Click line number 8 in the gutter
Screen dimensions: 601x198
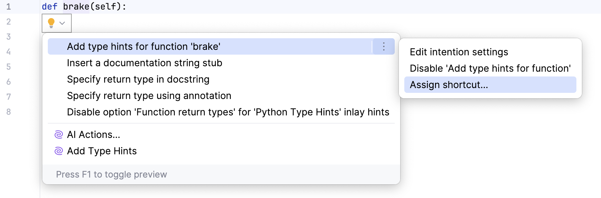click(9, 112)
